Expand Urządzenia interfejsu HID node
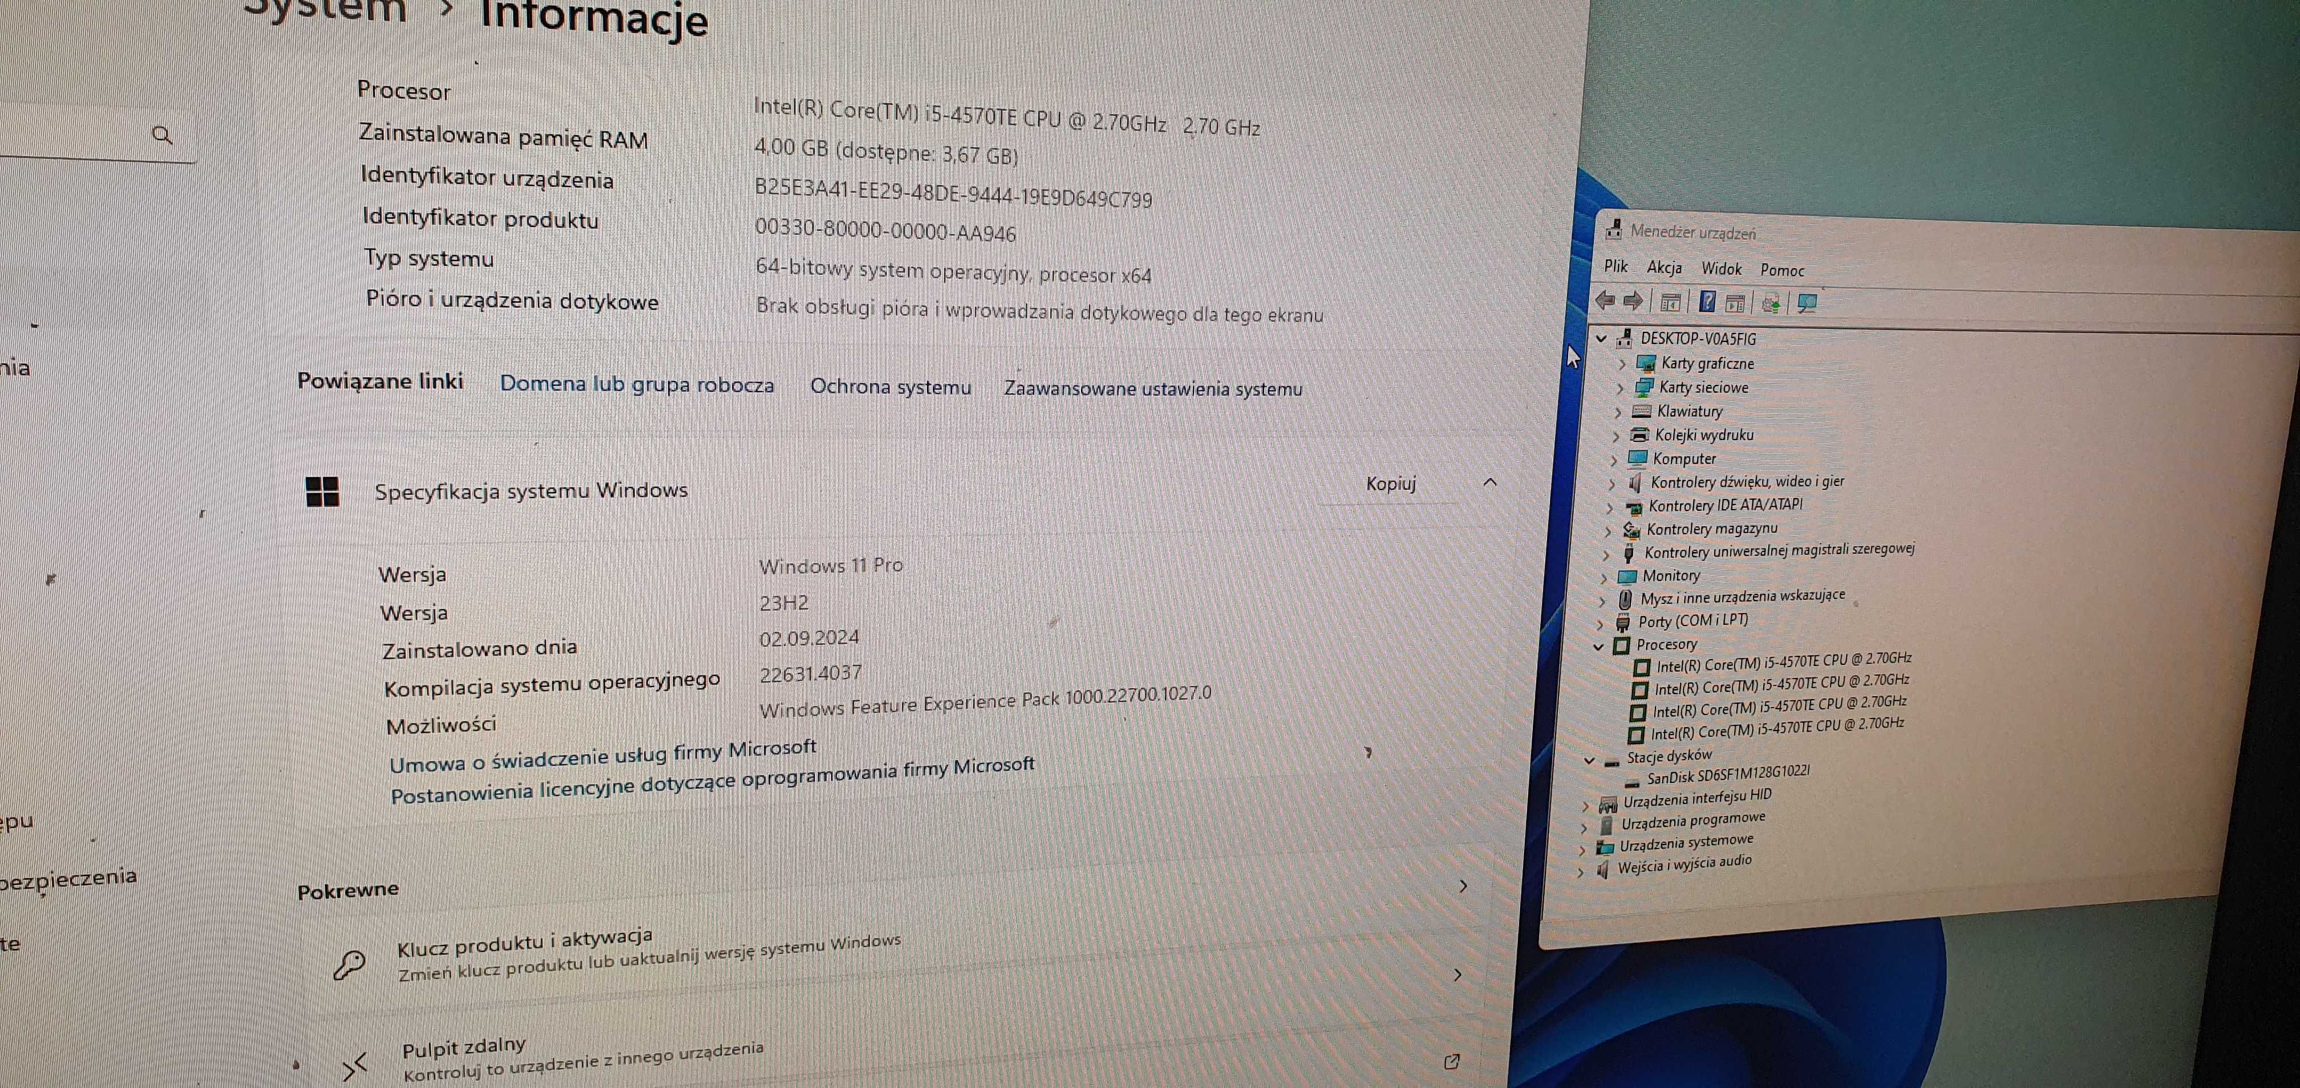The height and width of the screenshot is (1088, 2300). point(1586,807)
